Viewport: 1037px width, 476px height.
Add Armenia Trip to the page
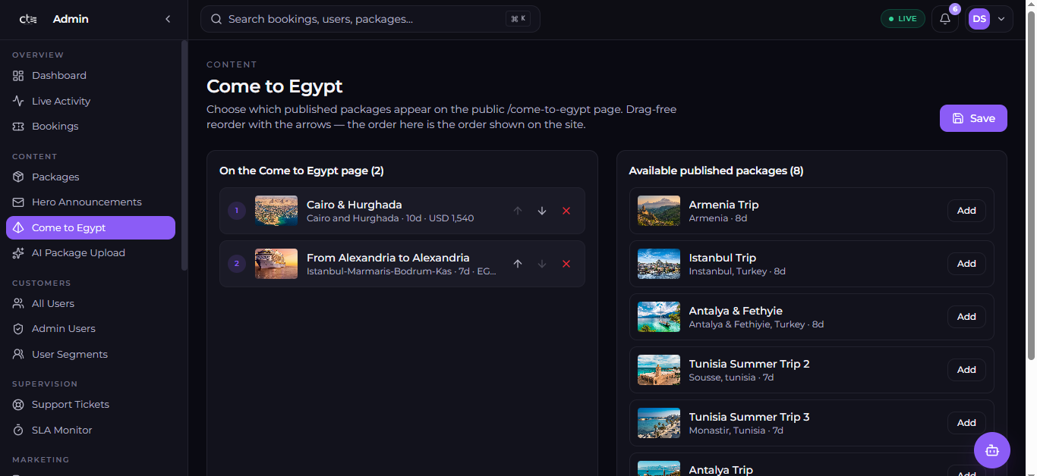(966, 211)
